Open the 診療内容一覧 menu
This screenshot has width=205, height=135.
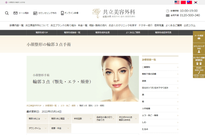[16, 25]
